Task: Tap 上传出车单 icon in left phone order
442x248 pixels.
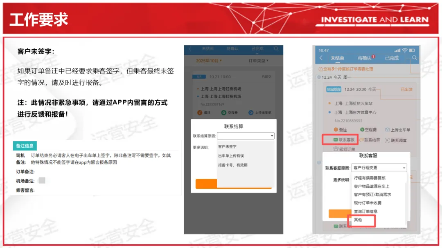Action: pos(250,113)
